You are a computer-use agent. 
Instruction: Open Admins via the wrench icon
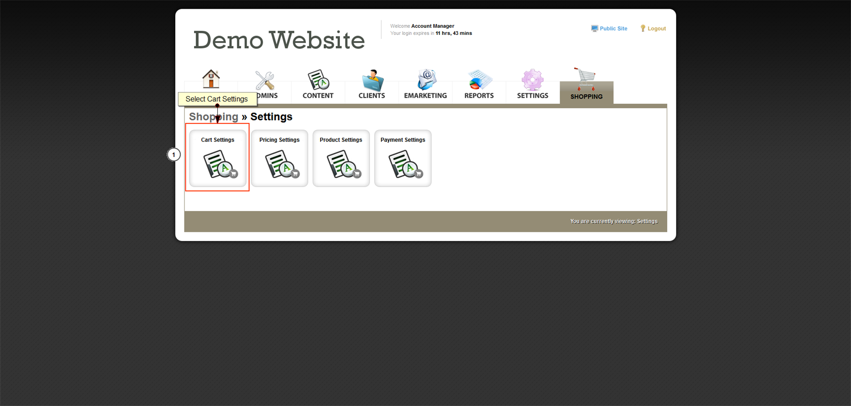click(264, 80)
